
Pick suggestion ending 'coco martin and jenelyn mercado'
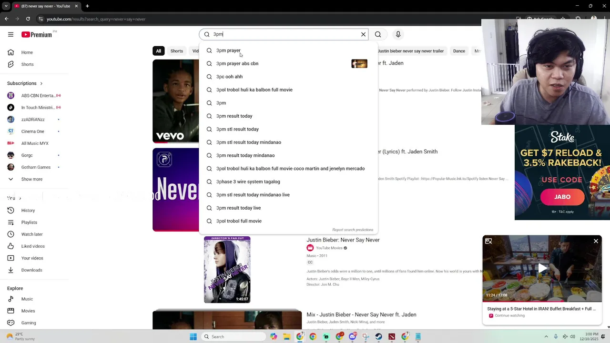(288, 169)
